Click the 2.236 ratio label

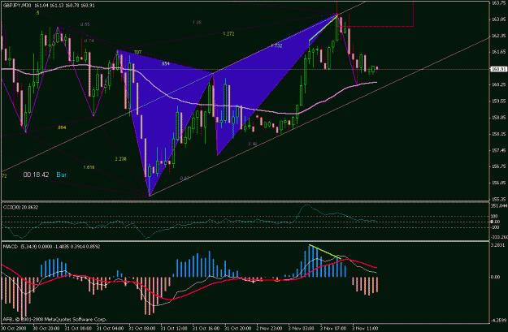120,159
